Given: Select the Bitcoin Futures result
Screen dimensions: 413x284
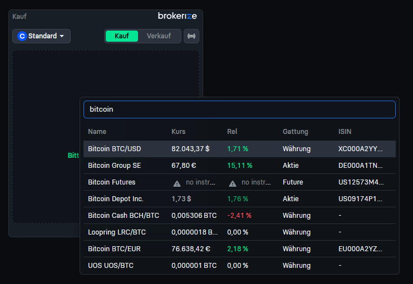Looking at the screenshot, I should coord(239,182).
